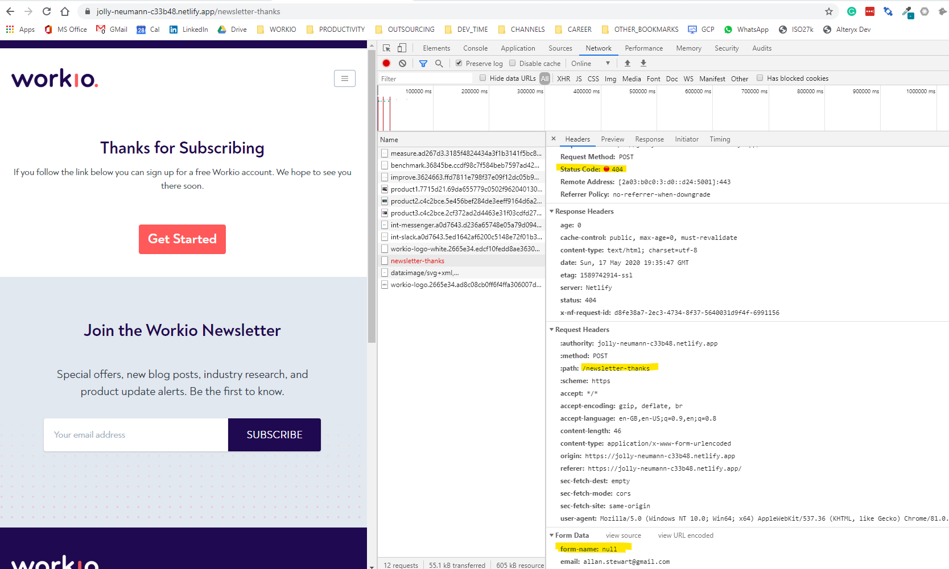The image size is (949, 569).
Task: Switch to the Performance tab
Action: (x=644, y=48)
